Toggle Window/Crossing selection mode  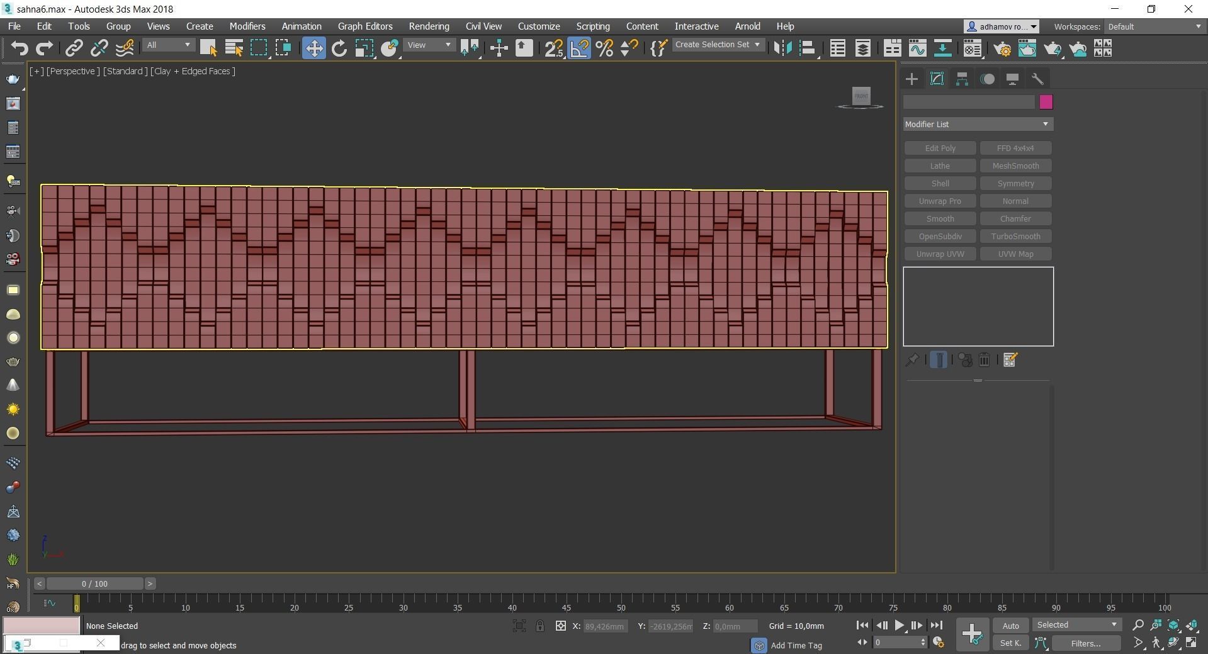pyautogui.click(x=283, y=48)
